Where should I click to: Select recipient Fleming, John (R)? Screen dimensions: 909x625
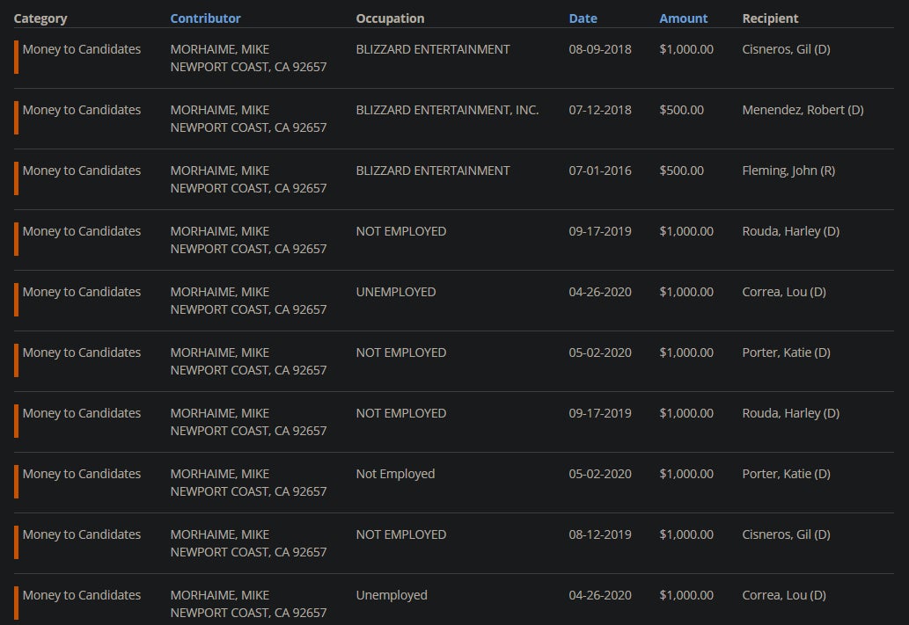point(788,171)
